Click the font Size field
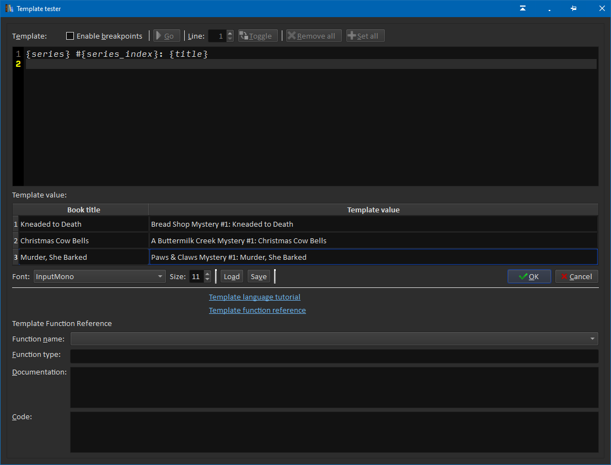611x465 pixels. (196, 276)
